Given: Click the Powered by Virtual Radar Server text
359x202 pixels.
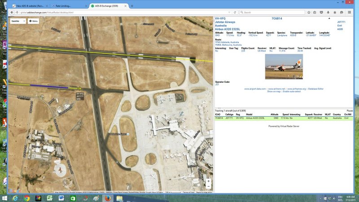Looking at the screenshot, I should pyautogui.click(x=284, y=126).
